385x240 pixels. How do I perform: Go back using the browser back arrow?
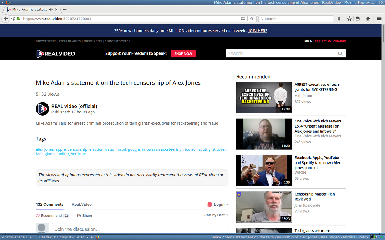(x=5, y=19)
